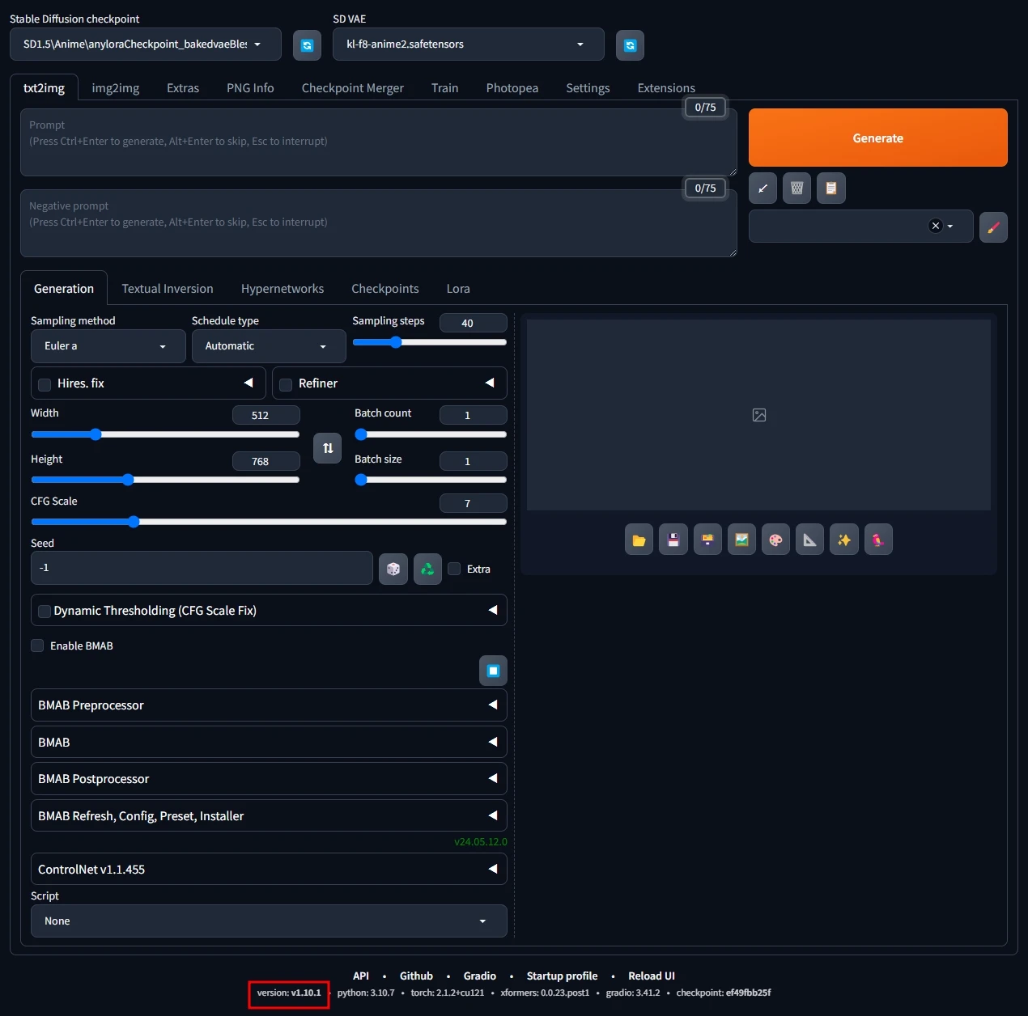Open the Settings tab
Viewport: 1028px width, 1016px height.
[588, 87]
